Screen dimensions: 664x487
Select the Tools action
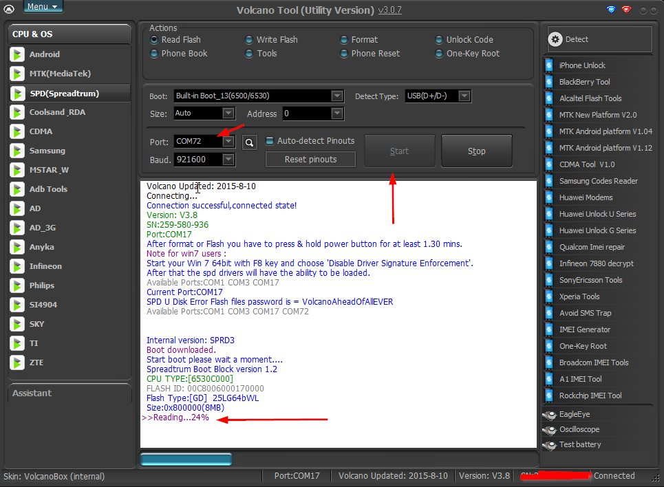pos(261,54)
